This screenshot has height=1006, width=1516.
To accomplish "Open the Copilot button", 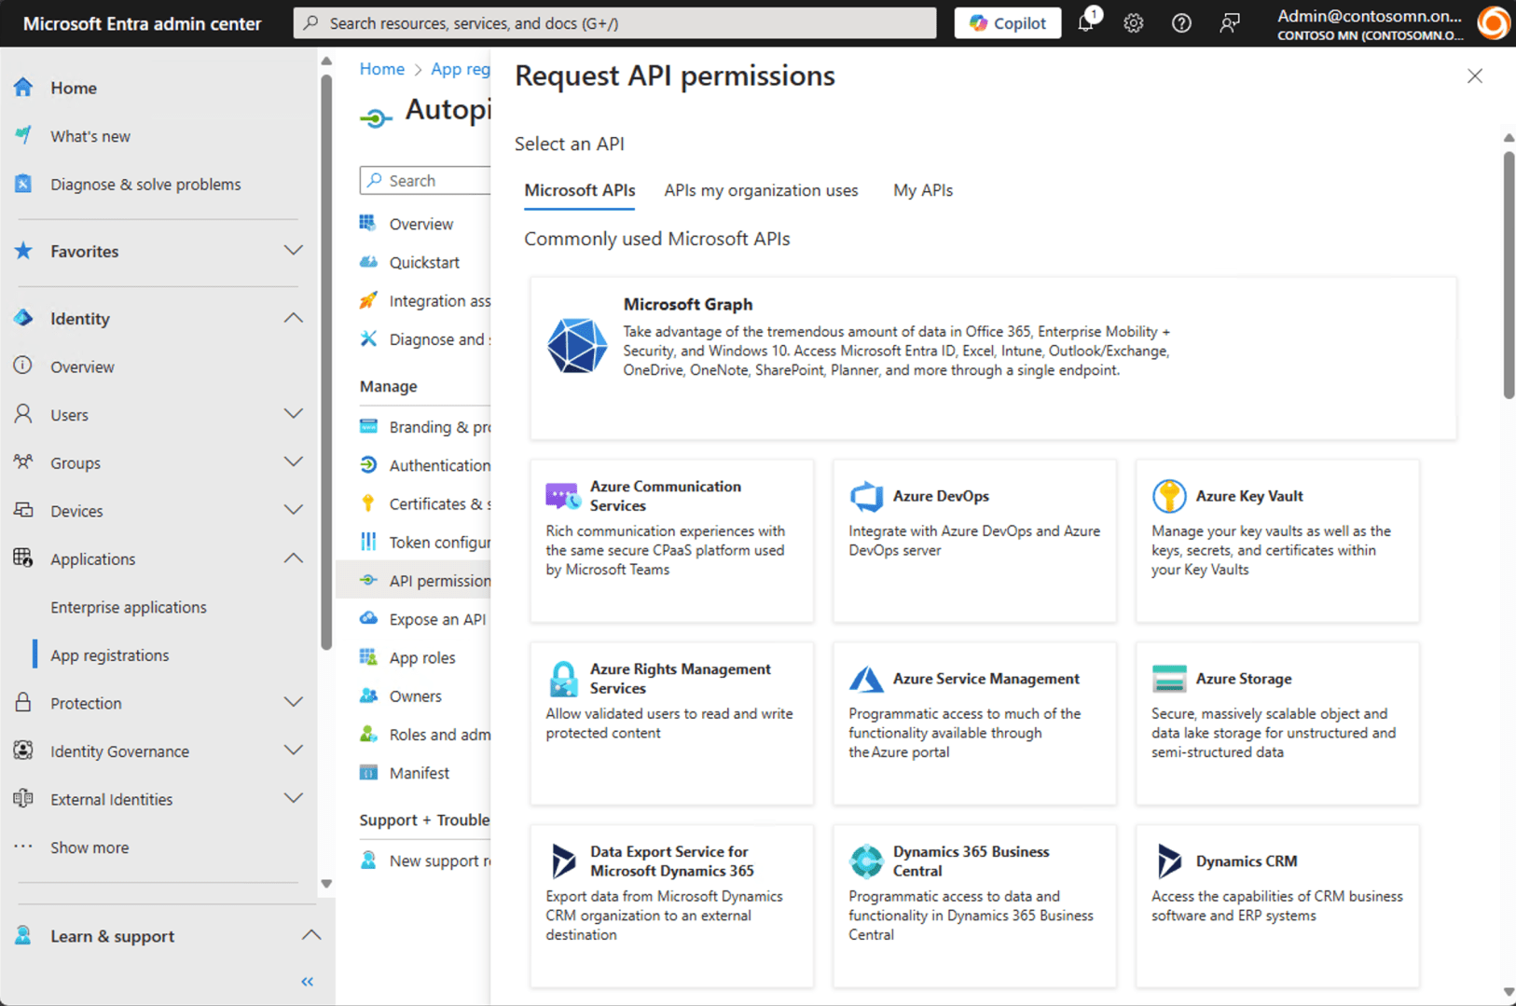I will tap(1007, 23).
